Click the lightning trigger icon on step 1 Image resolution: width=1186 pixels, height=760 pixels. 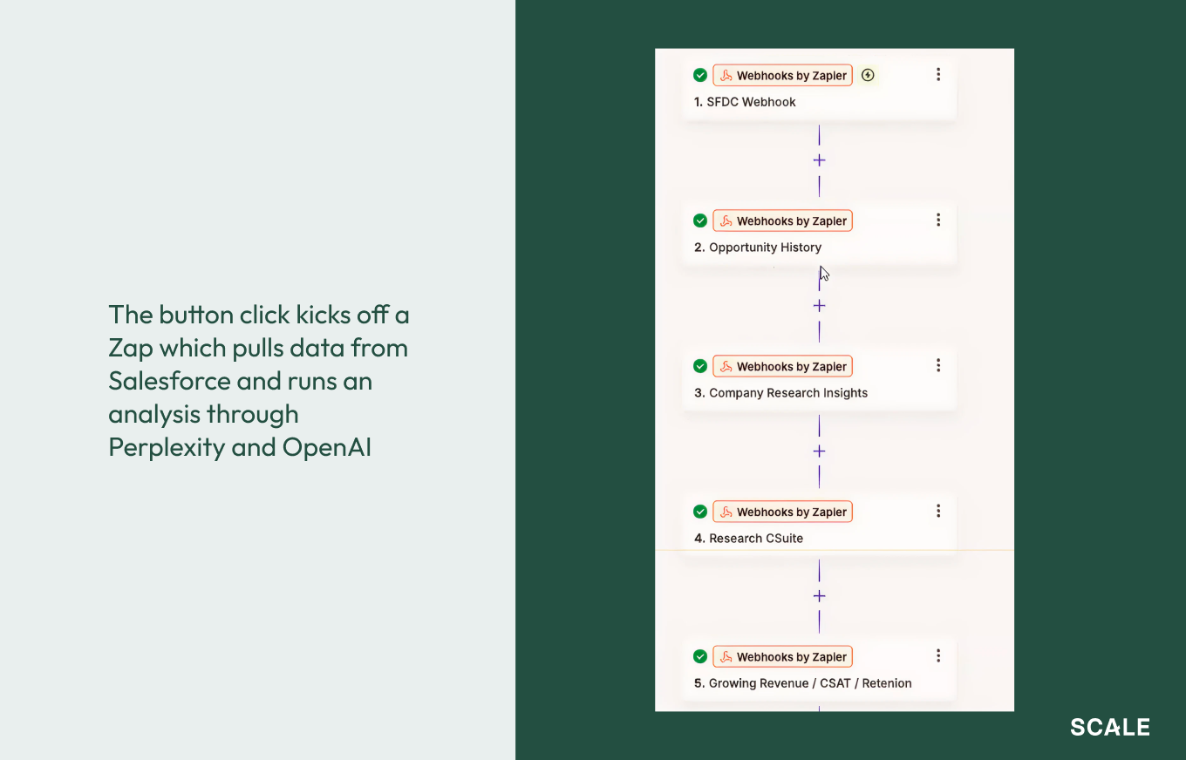point(867,75)
